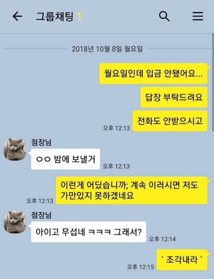This screenshot has height=279, width=214.
Task: Tap the first 점장님 sender name
Action: click(41, 142)
